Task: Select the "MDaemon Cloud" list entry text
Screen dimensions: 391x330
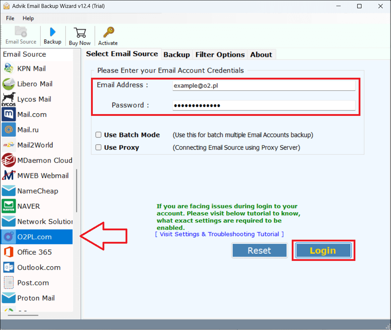Action: pos(45,160)
